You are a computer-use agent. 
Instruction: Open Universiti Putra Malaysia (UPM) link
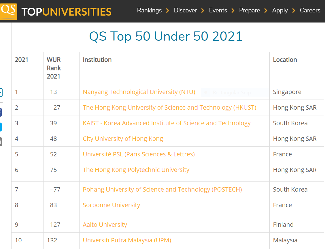pyautogui.click(x=127, y=240)
